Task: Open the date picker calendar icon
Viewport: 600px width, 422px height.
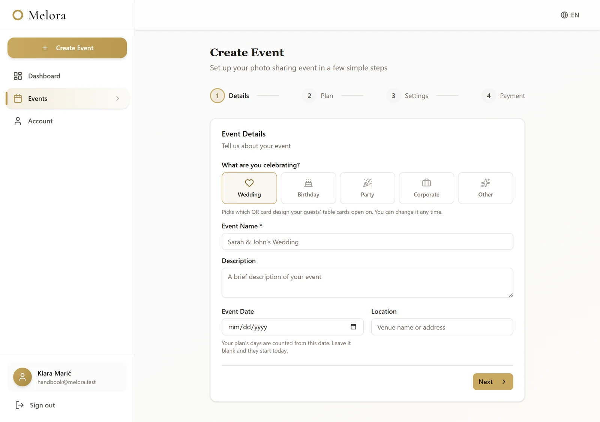Action: pyautogui.click(x=353, y=327)
